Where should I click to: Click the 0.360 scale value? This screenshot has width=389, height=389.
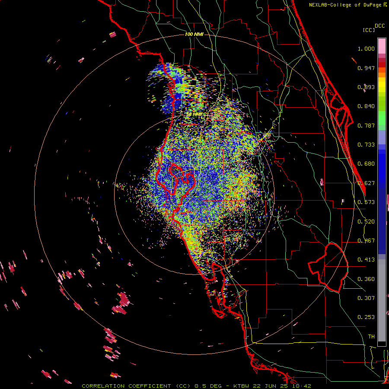click(x=366, y=279)
